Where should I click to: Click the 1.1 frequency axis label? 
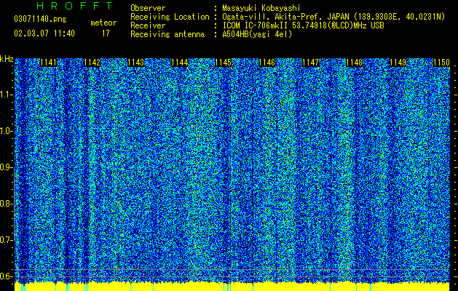point(6,95)
